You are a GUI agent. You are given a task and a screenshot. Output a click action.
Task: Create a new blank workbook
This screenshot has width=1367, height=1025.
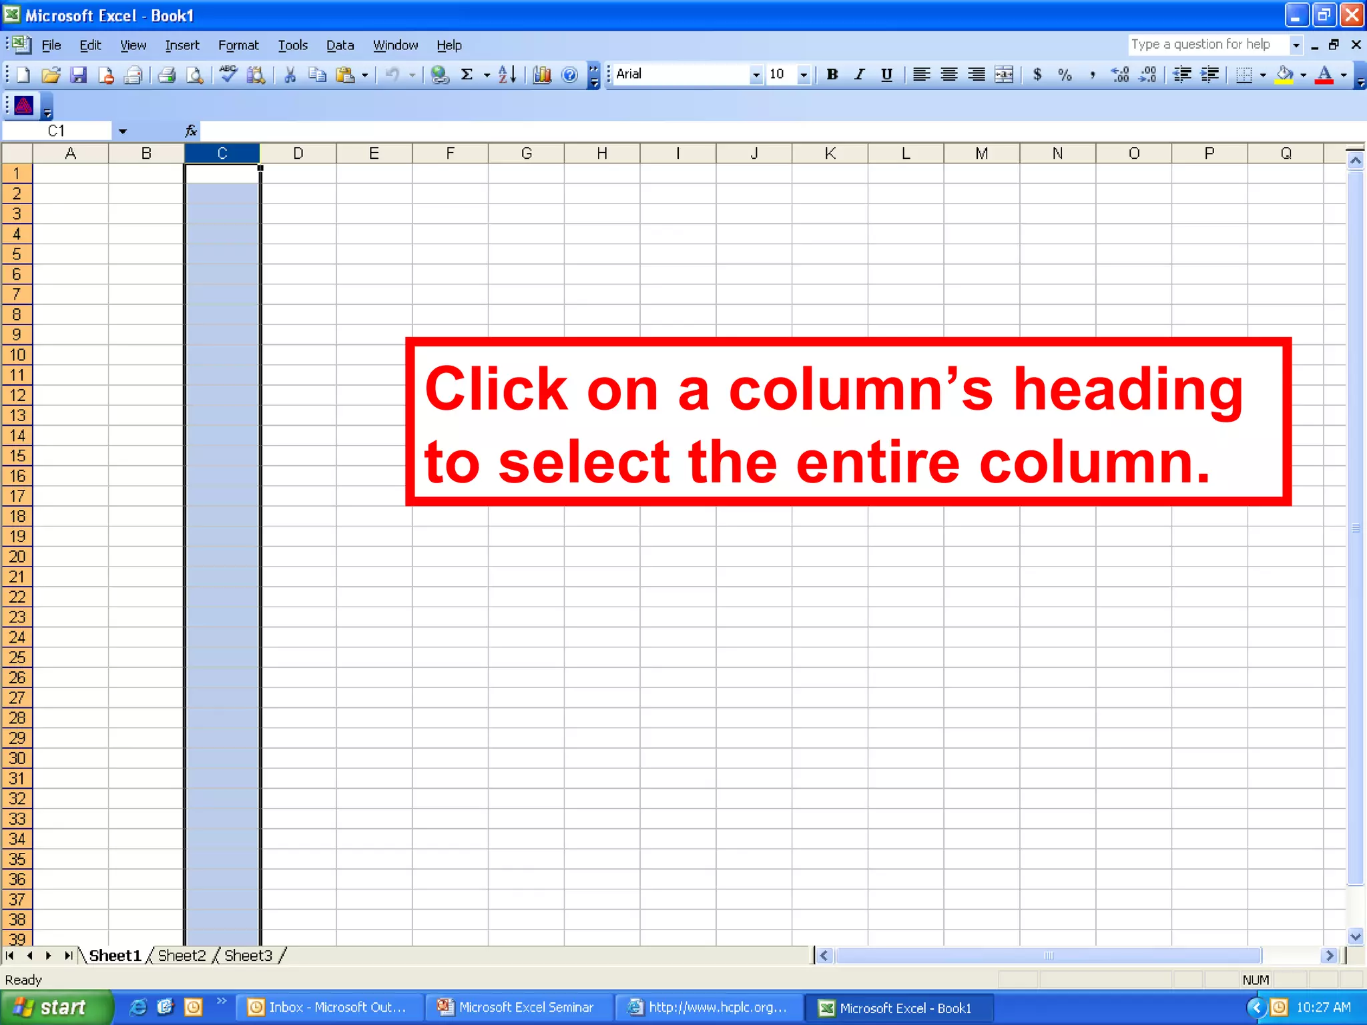[x=23, y=75]
